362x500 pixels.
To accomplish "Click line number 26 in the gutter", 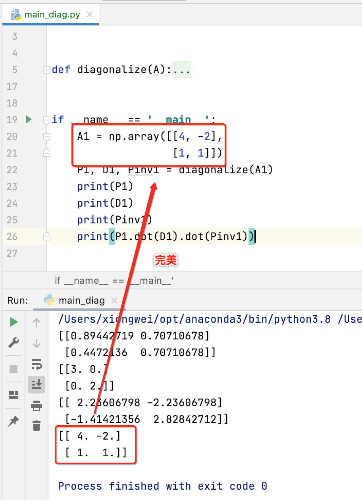I will click(x=12, y=237).
